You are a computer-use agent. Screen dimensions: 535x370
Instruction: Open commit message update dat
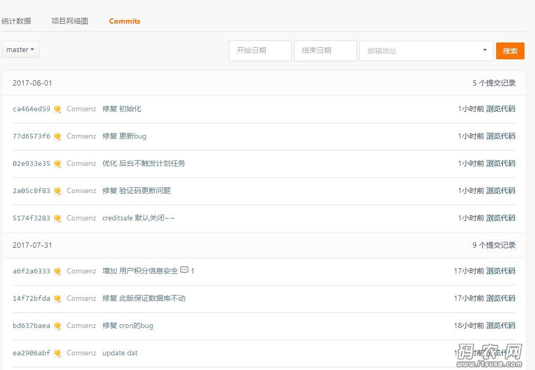coord(120,353)
